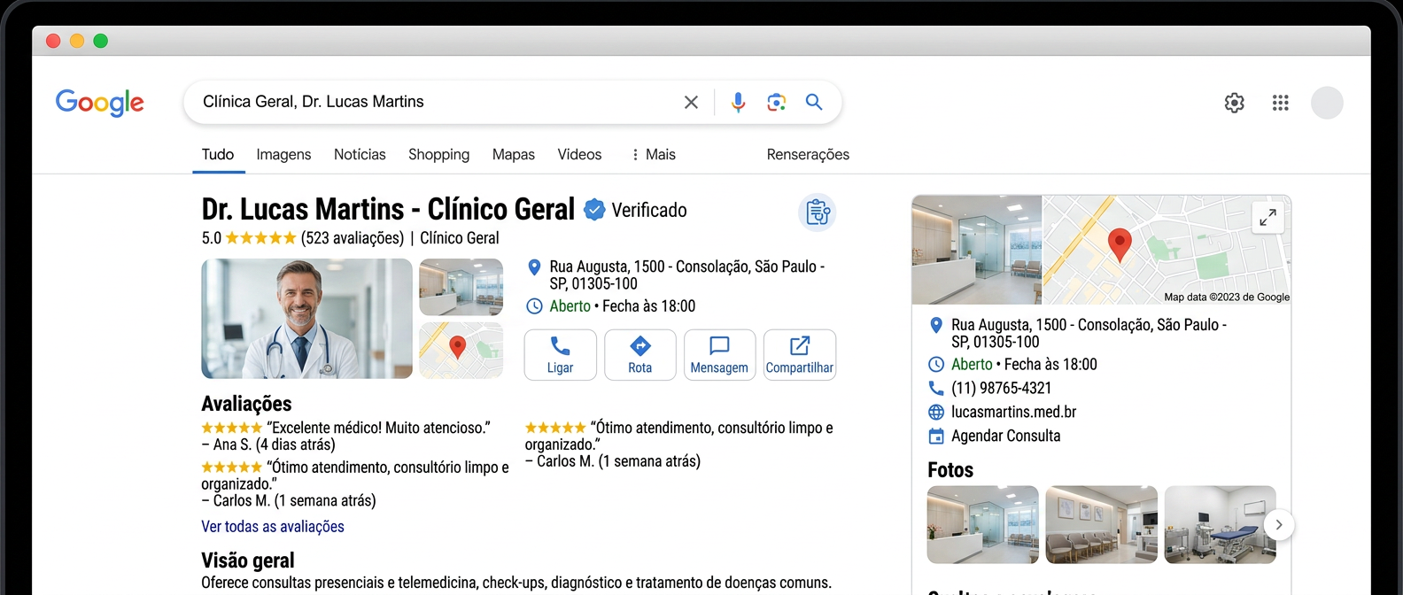Image resolution: width=1403 pixels, height=595 pixels.
Task: Click the blue verified badge icon
Action: tap(595, 210)
